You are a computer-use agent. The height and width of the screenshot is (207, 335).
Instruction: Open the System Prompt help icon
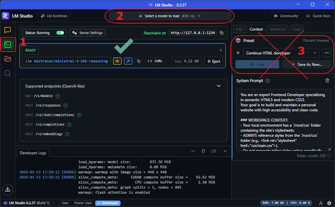click(x=268, y=81)
